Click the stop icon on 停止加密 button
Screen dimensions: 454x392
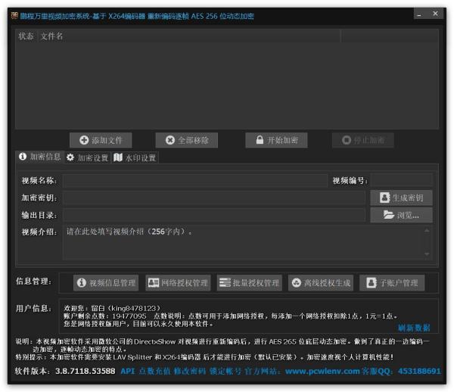[347, 140]
